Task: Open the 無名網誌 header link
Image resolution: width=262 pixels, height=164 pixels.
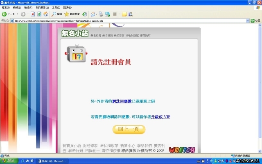Action: coord(108,36)
